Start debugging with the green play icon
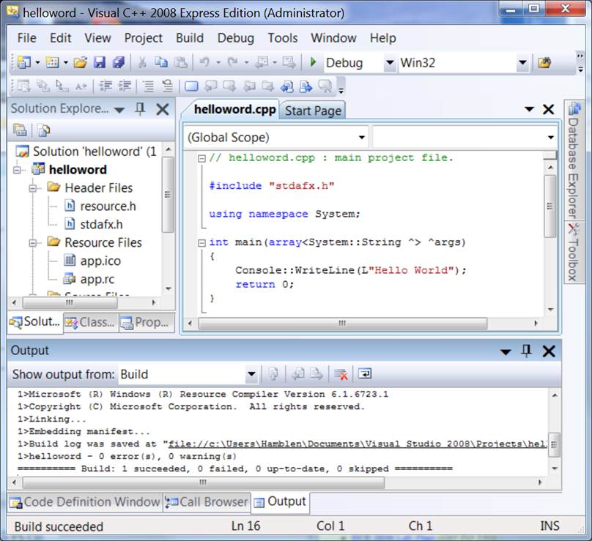Screen dimensions: 592x541 [x=313, y=62]
